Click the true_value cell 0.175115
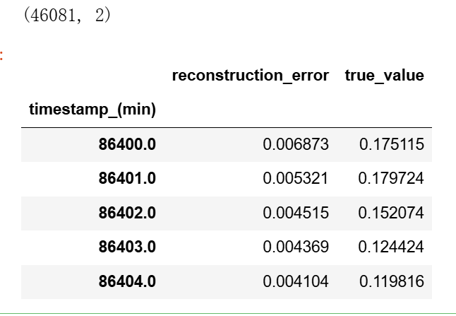This screenshot has height=316, width=456. (392, 144)
